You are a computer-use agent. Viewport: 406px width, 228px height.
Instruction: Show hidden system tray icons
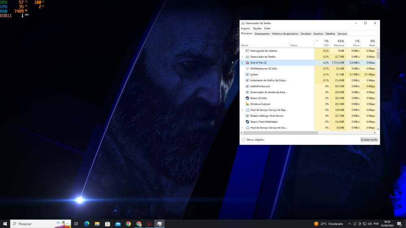pyautogui.click(x=349, y=224)
